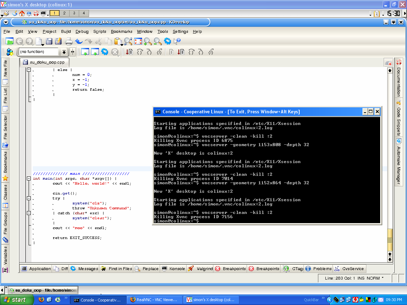Collapse the catch block fold marker
The width and height of the screenshot is (407, 305).
[29, 213]
